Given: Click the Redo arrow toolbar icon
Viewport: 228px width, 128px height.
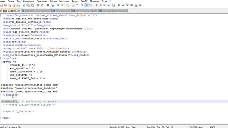Looking at the screenshot, I should 42,5.
